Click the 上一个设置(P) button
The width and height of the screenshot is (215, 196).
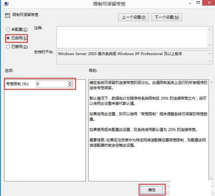[x=133, y=17]
